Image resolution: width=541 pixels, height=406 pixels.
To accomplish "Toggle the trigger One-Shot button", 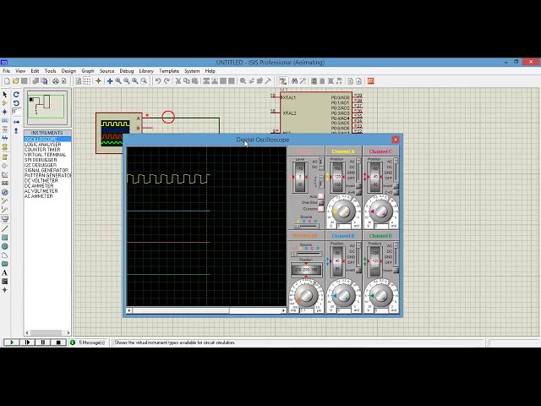I will [321, 203].
